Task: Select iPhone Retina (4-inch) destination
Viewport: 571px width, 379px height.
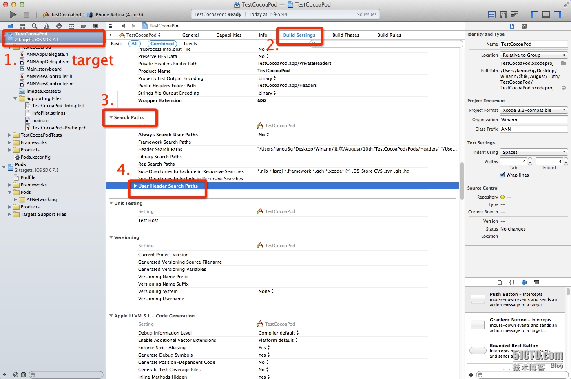Action: pos(115,15)
